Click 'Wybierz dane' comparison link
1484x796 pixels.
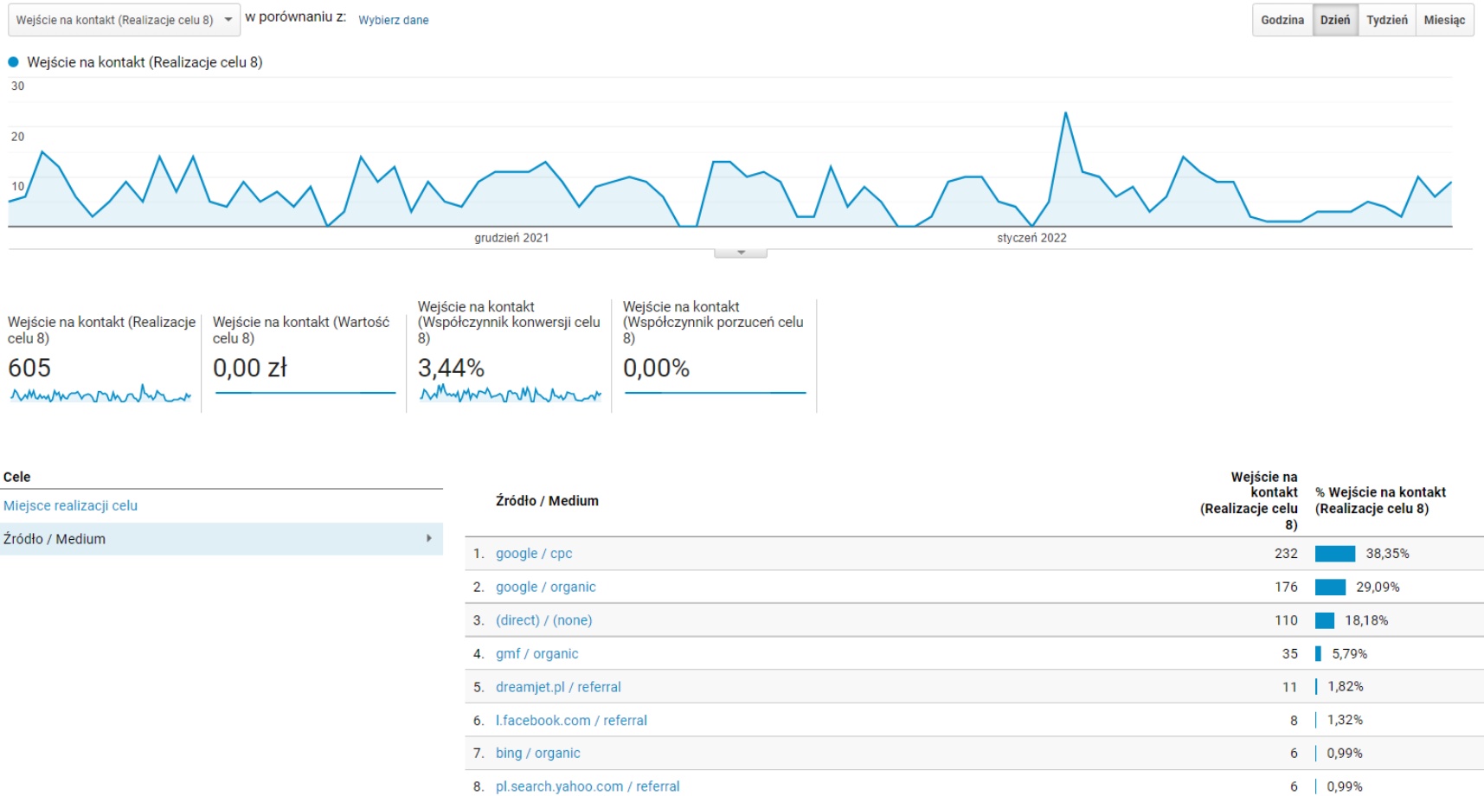394,20
